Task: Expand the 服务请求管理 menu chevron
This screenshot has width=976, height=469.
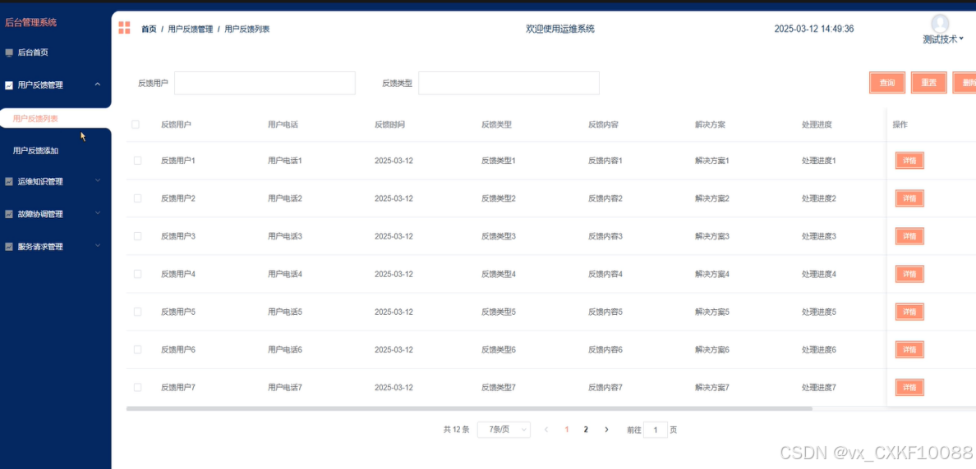Action: (x=97, y=245)
